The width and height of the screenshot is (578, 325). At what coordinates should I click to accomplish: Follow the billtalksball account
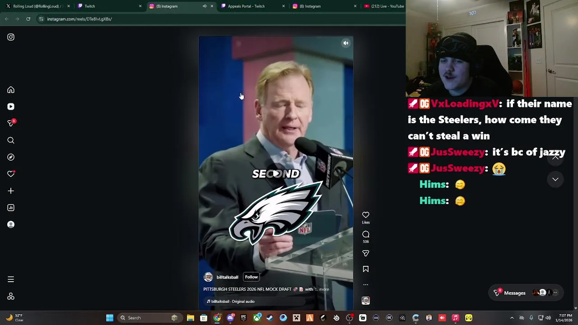click(x=252, y=277)
